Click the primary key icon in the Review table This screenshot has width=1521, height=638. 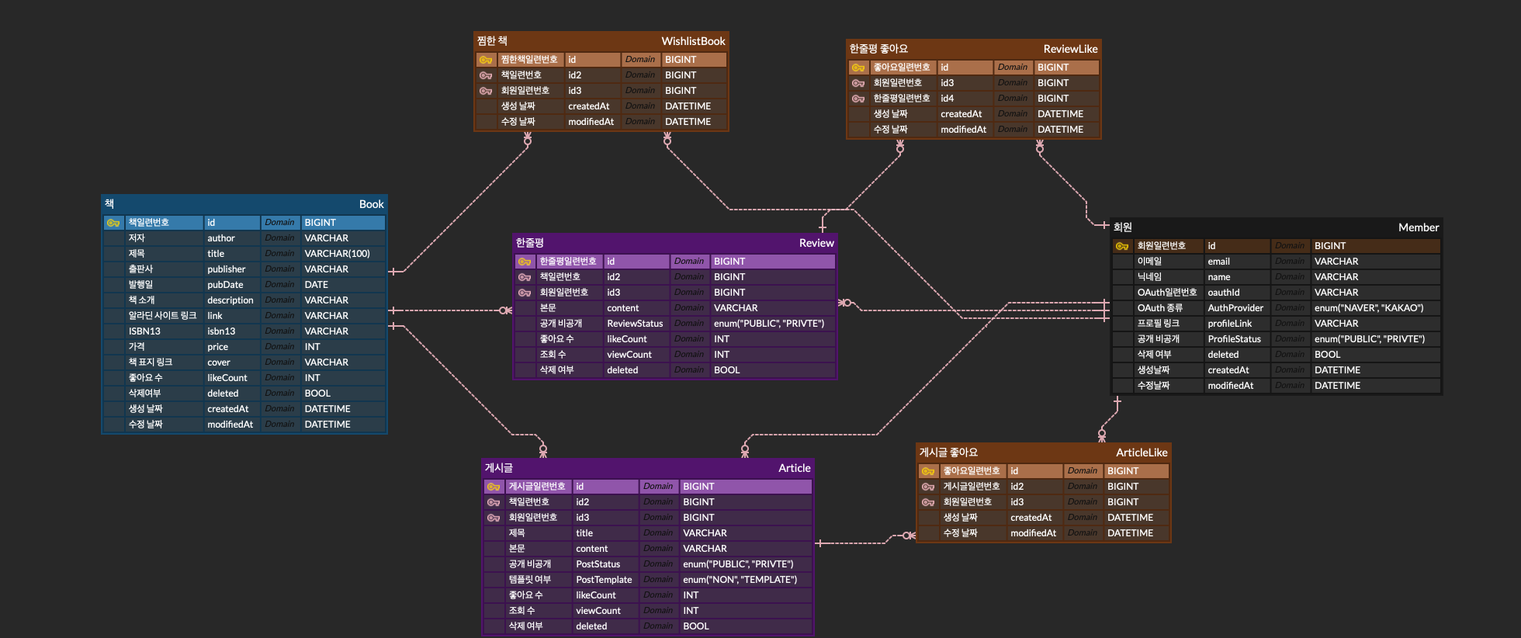525,262
